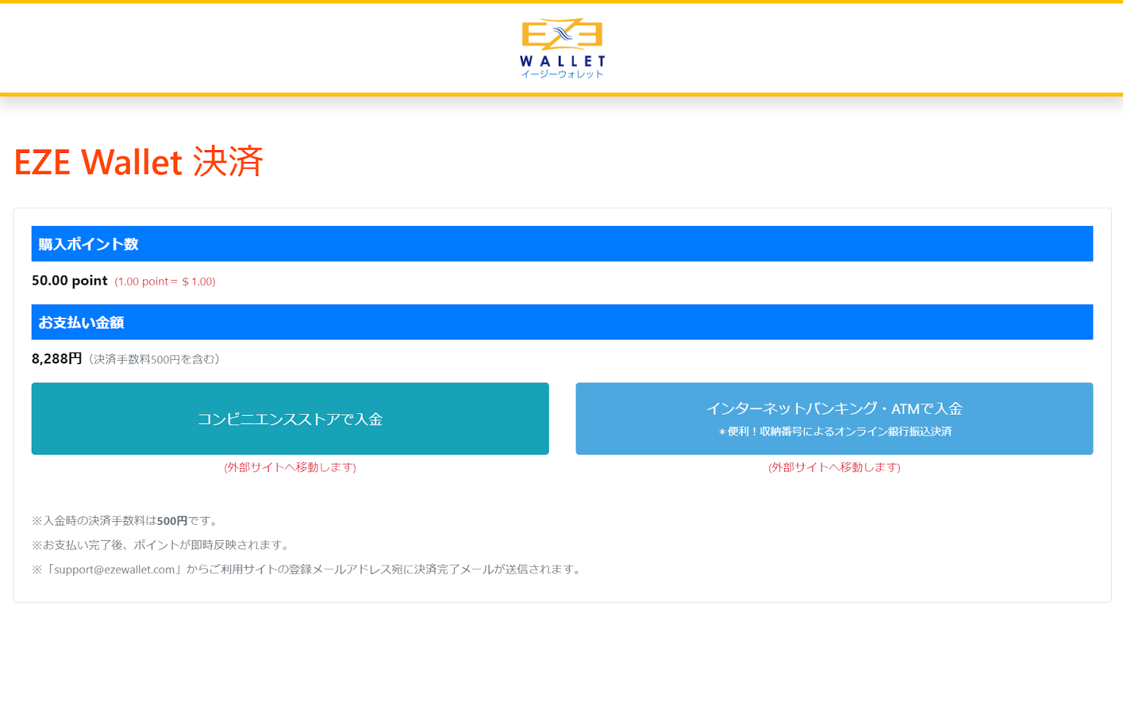Choose コンビニエンスストアで入金 payment button
This screenshot has width=1123, height=717.
pyautogui.click(x=290, y=419)
